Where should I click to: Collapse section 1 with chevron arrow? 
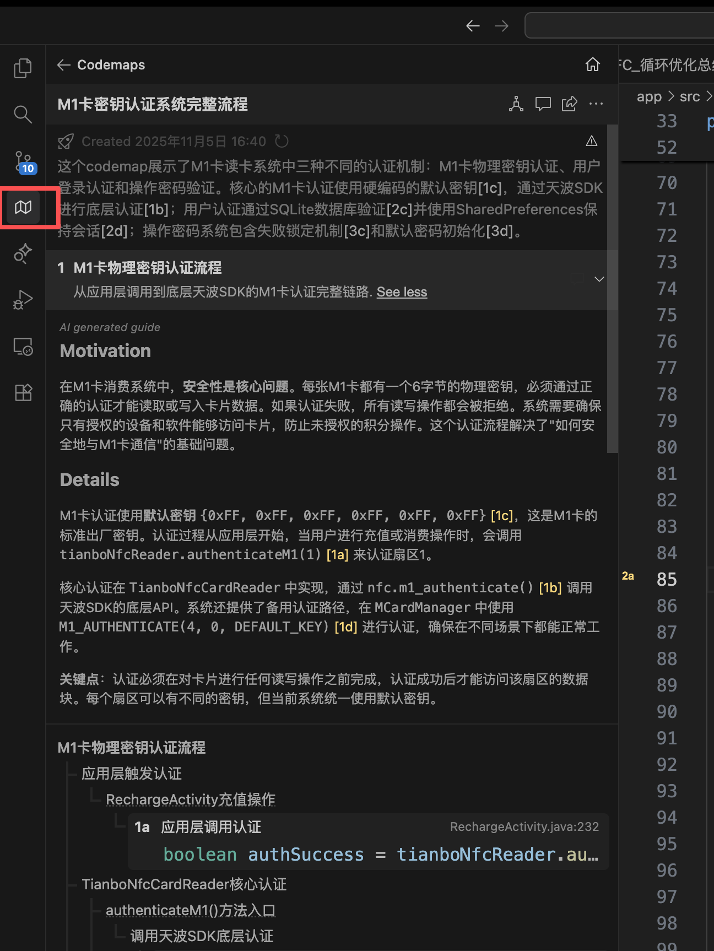click(x=599, y=279)
